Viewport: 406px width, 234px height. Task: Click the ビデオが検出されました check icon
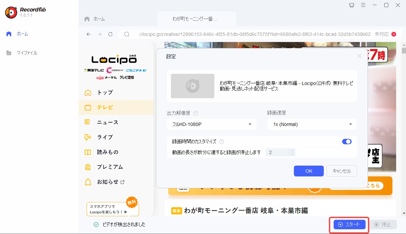pyautogui.click(x=96, y=225)
